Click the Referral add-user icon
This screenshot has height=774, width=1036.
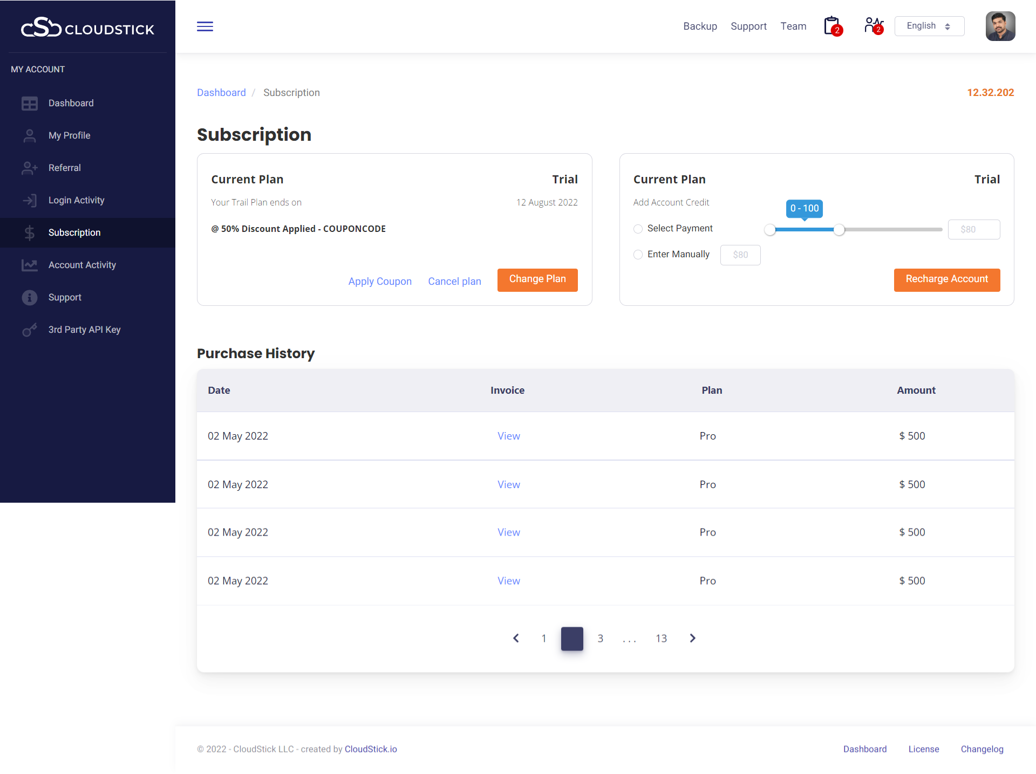click(29, 168)
